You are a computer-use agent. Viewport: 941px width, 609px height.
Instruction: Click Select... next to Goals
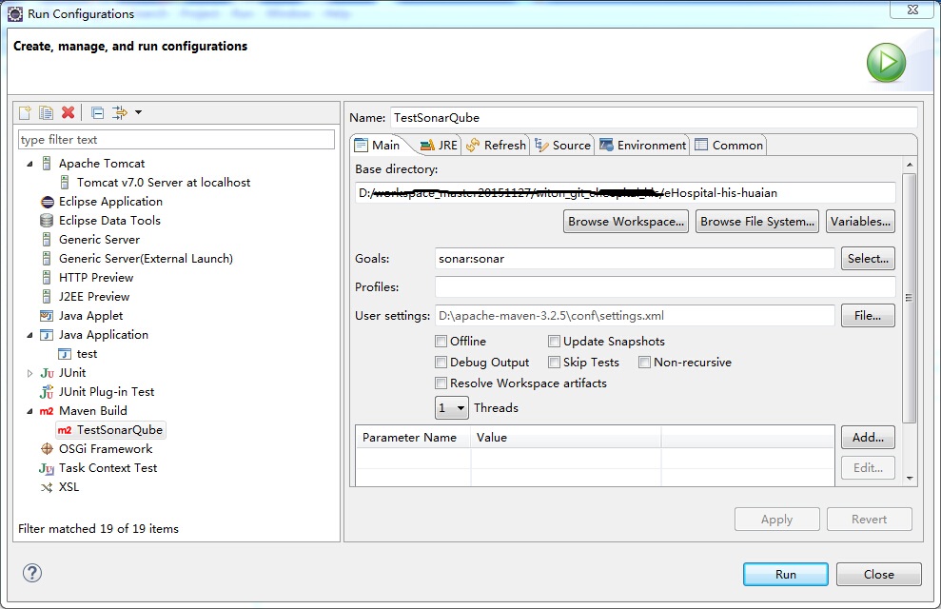(868, 259)
